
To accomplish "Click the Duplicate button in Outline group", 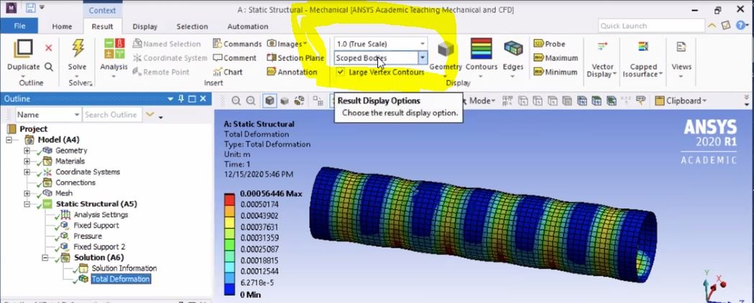I will click(x=23, y=55).
